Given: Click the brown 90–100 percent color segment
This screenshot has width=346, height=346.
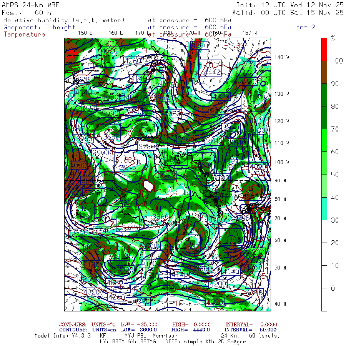Looking at the screenshot, I should click(324, 72).
